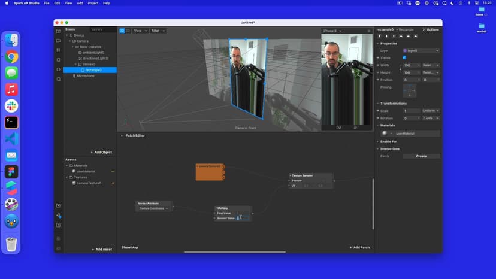The height and width of the screenshot is (279, 496).
Task: Click Add Patch button
Action: point(359,247)
